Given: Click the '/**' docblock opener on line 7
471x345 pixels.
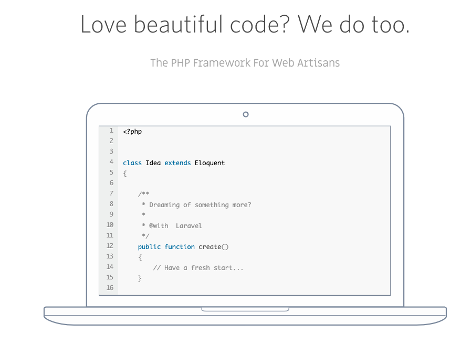Looking at the screenshot, I should (x=143, y=194).
